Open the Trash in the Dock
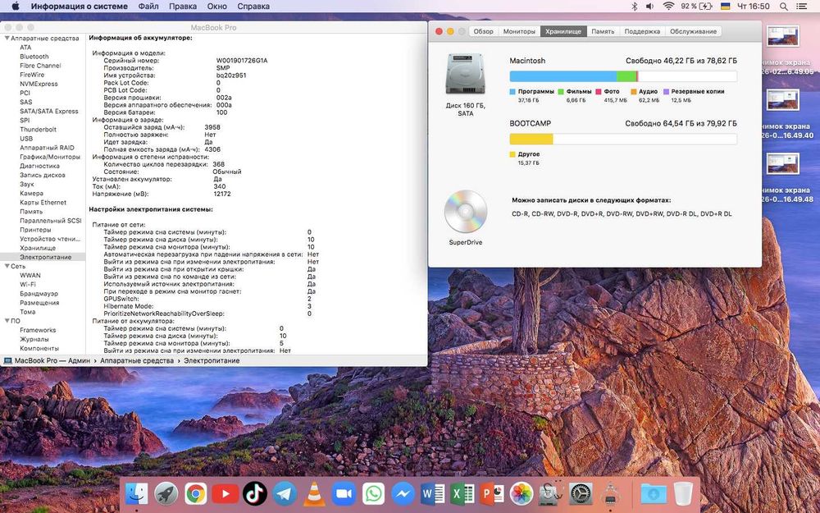Viewport: 820px width, 513px height. tap(683, 493)
